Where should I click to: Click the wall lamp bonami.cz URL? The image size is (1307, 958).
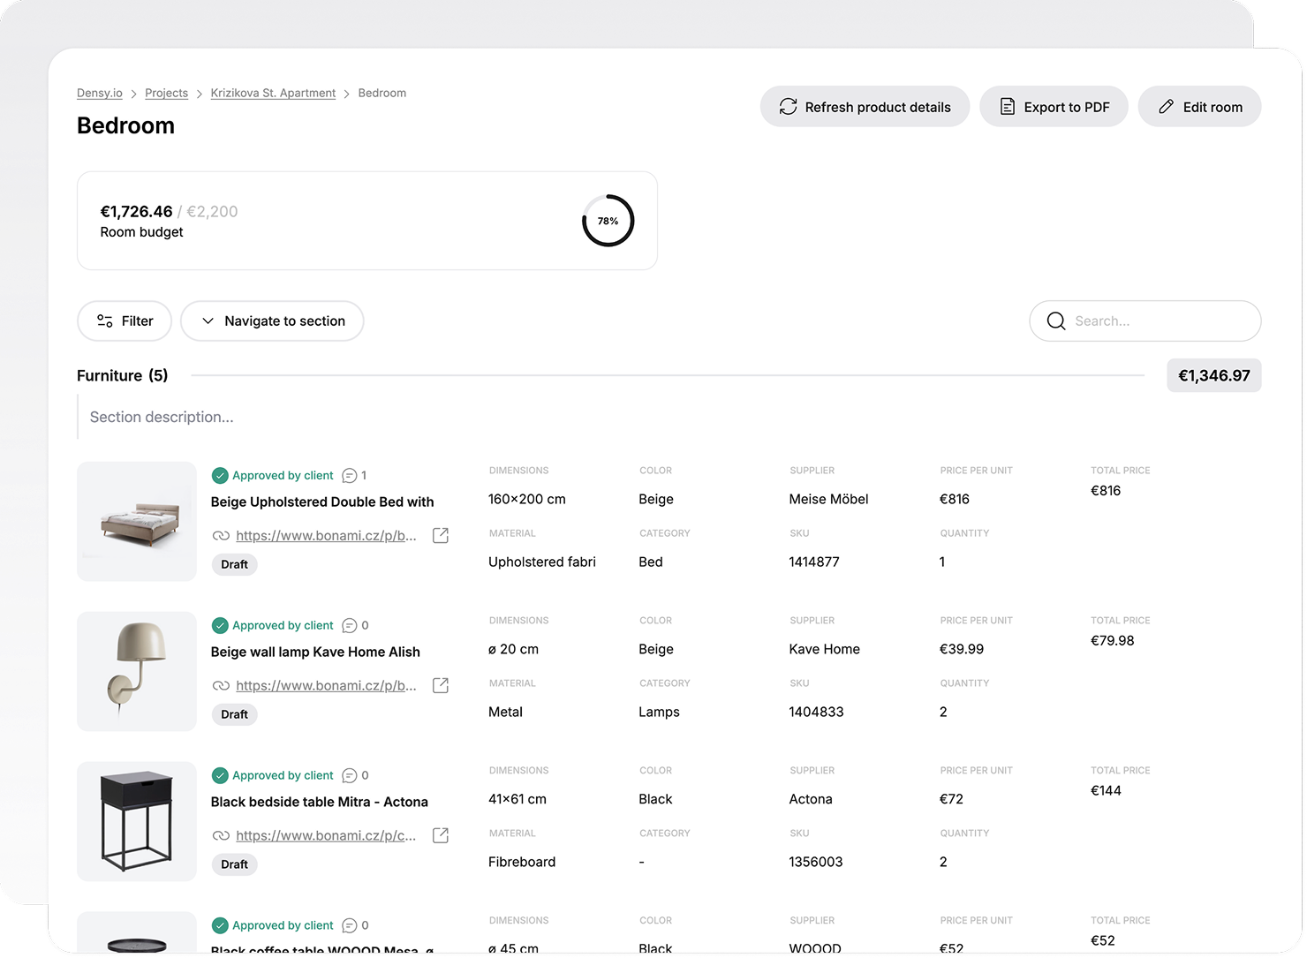coord(326,685)
